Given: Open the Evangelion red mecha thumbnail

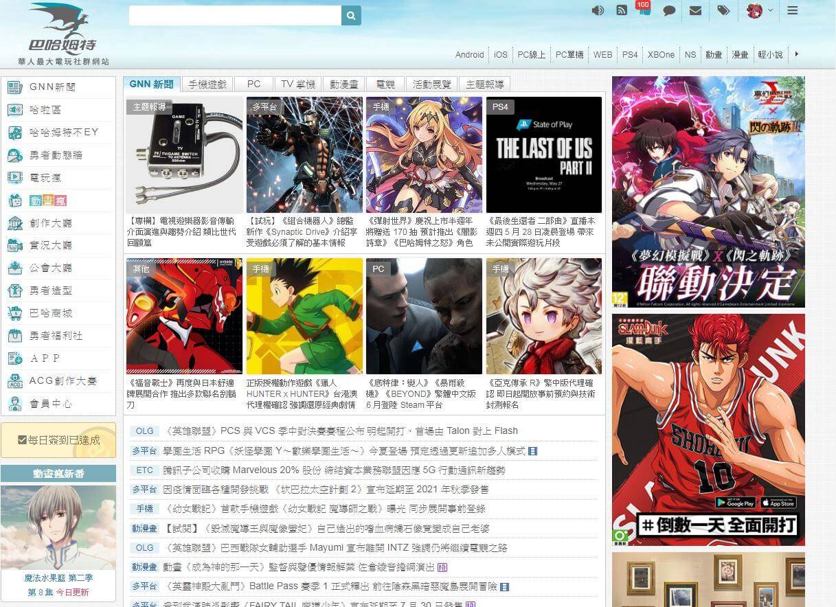Looking at the screenshot, I should click(x=184, y=316).
